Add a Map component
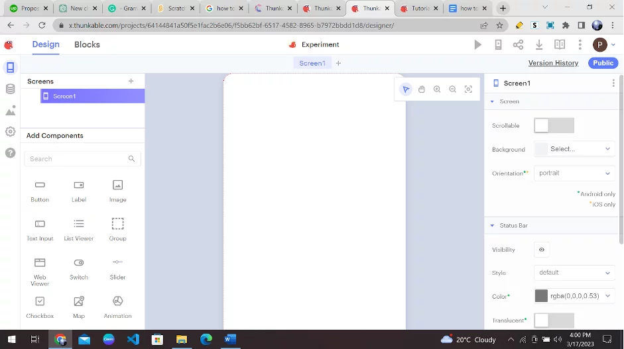624x349 pixels. point(79,307)
